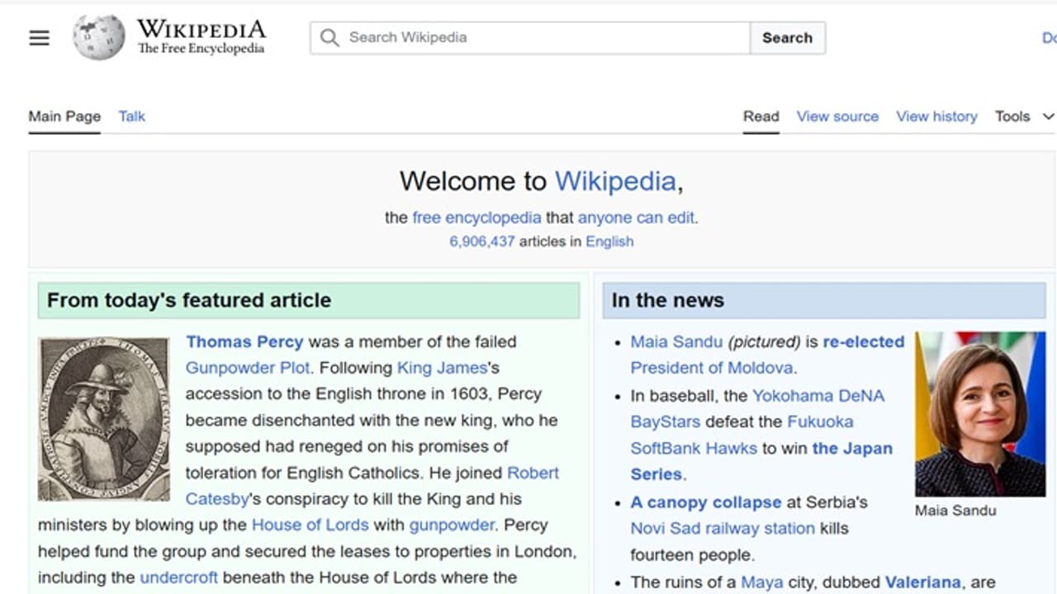Image resolution: width=1057 pixels, height=594 pixels.
Task: Click the magnifying glass icon in search bar
Action: click(329, 37)
